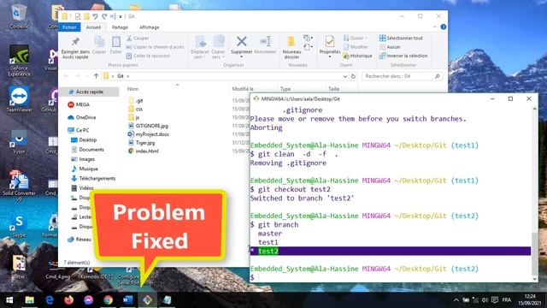Click Copier le chemin d'accès
This screenshot has height=308, width=547.
coord(155,47)
